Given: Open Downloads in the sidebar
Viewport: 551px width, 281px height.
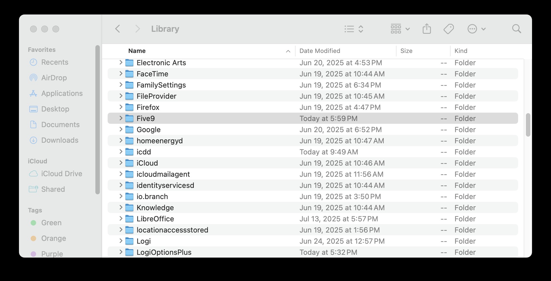Looking at the screenshot, I should click(54, 140).
